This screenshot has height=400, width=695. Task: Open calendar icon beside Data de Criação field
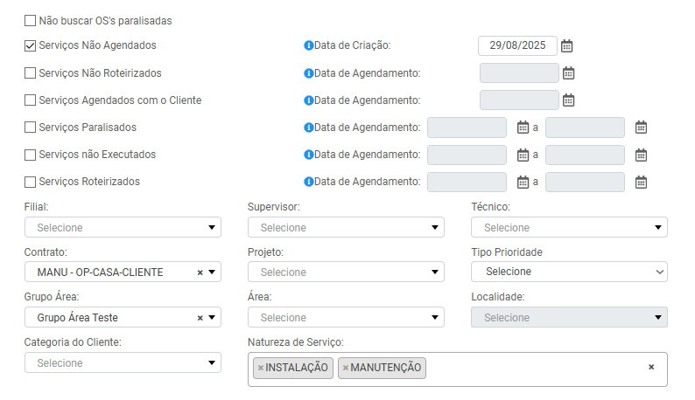point(567,45)
